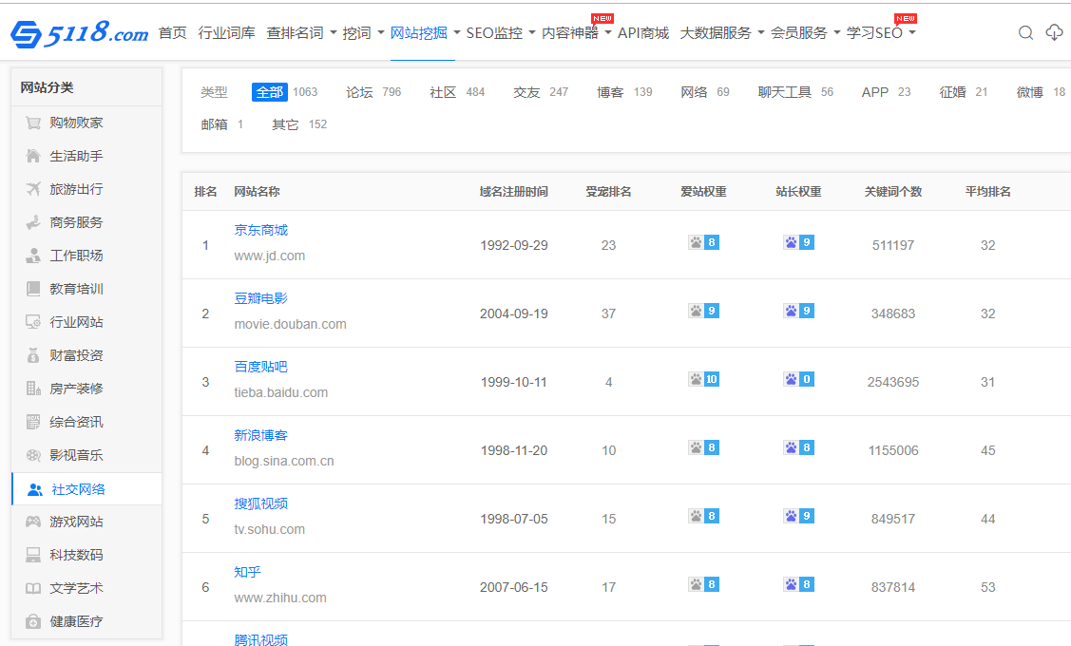Click 爱站权重 badge in 京东商城 row

click(x=703, y=242)
